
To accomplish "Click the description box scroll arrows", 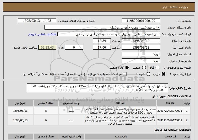I will (166, 86).
